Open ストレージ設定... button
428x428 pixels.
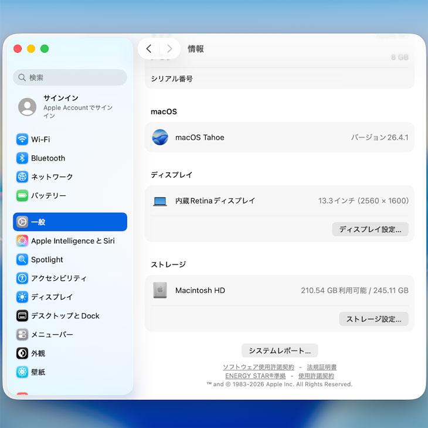(x=373, y=319)
